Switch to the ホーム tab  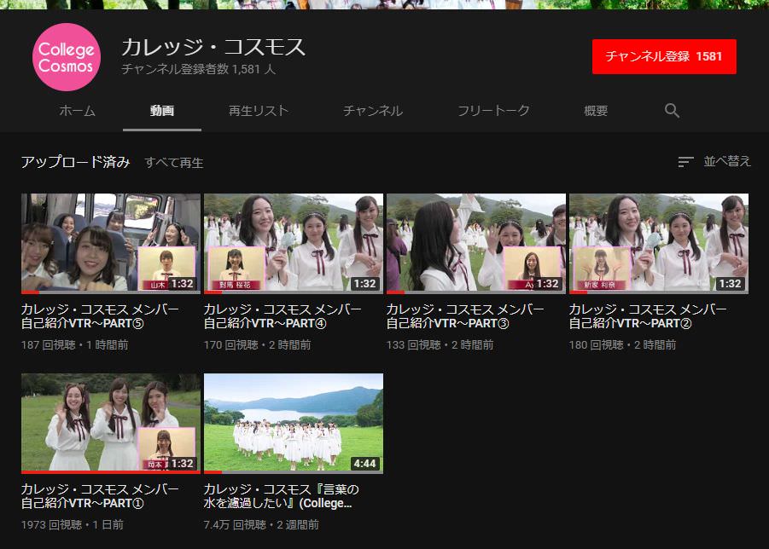click(78, 111)
